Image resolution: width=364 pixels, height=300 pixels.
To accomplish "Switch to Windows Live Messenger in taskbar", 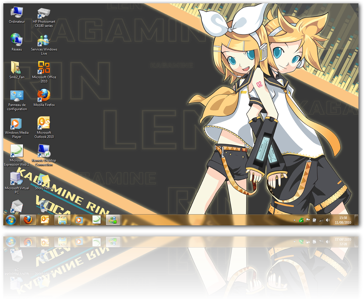I will coord(113,220).
